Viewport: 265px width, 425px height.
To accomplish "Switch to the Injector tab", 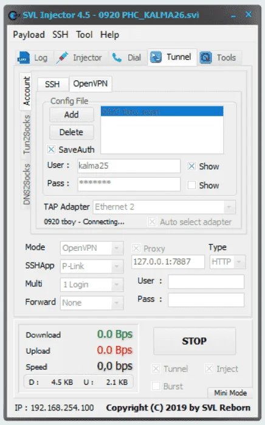I will pyautogui.click(x=81, y=57).
